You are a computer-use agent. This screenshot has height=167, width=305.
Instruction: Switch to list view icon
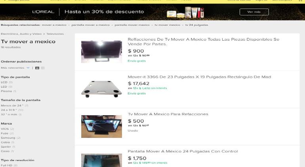pyautogui.click(x=37, y=68)
